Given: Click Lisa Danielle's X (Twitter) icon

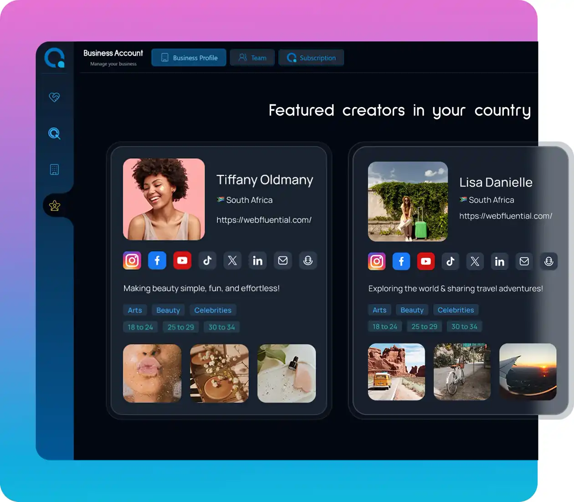Looking at the screenshot, I should click(475, 261).
